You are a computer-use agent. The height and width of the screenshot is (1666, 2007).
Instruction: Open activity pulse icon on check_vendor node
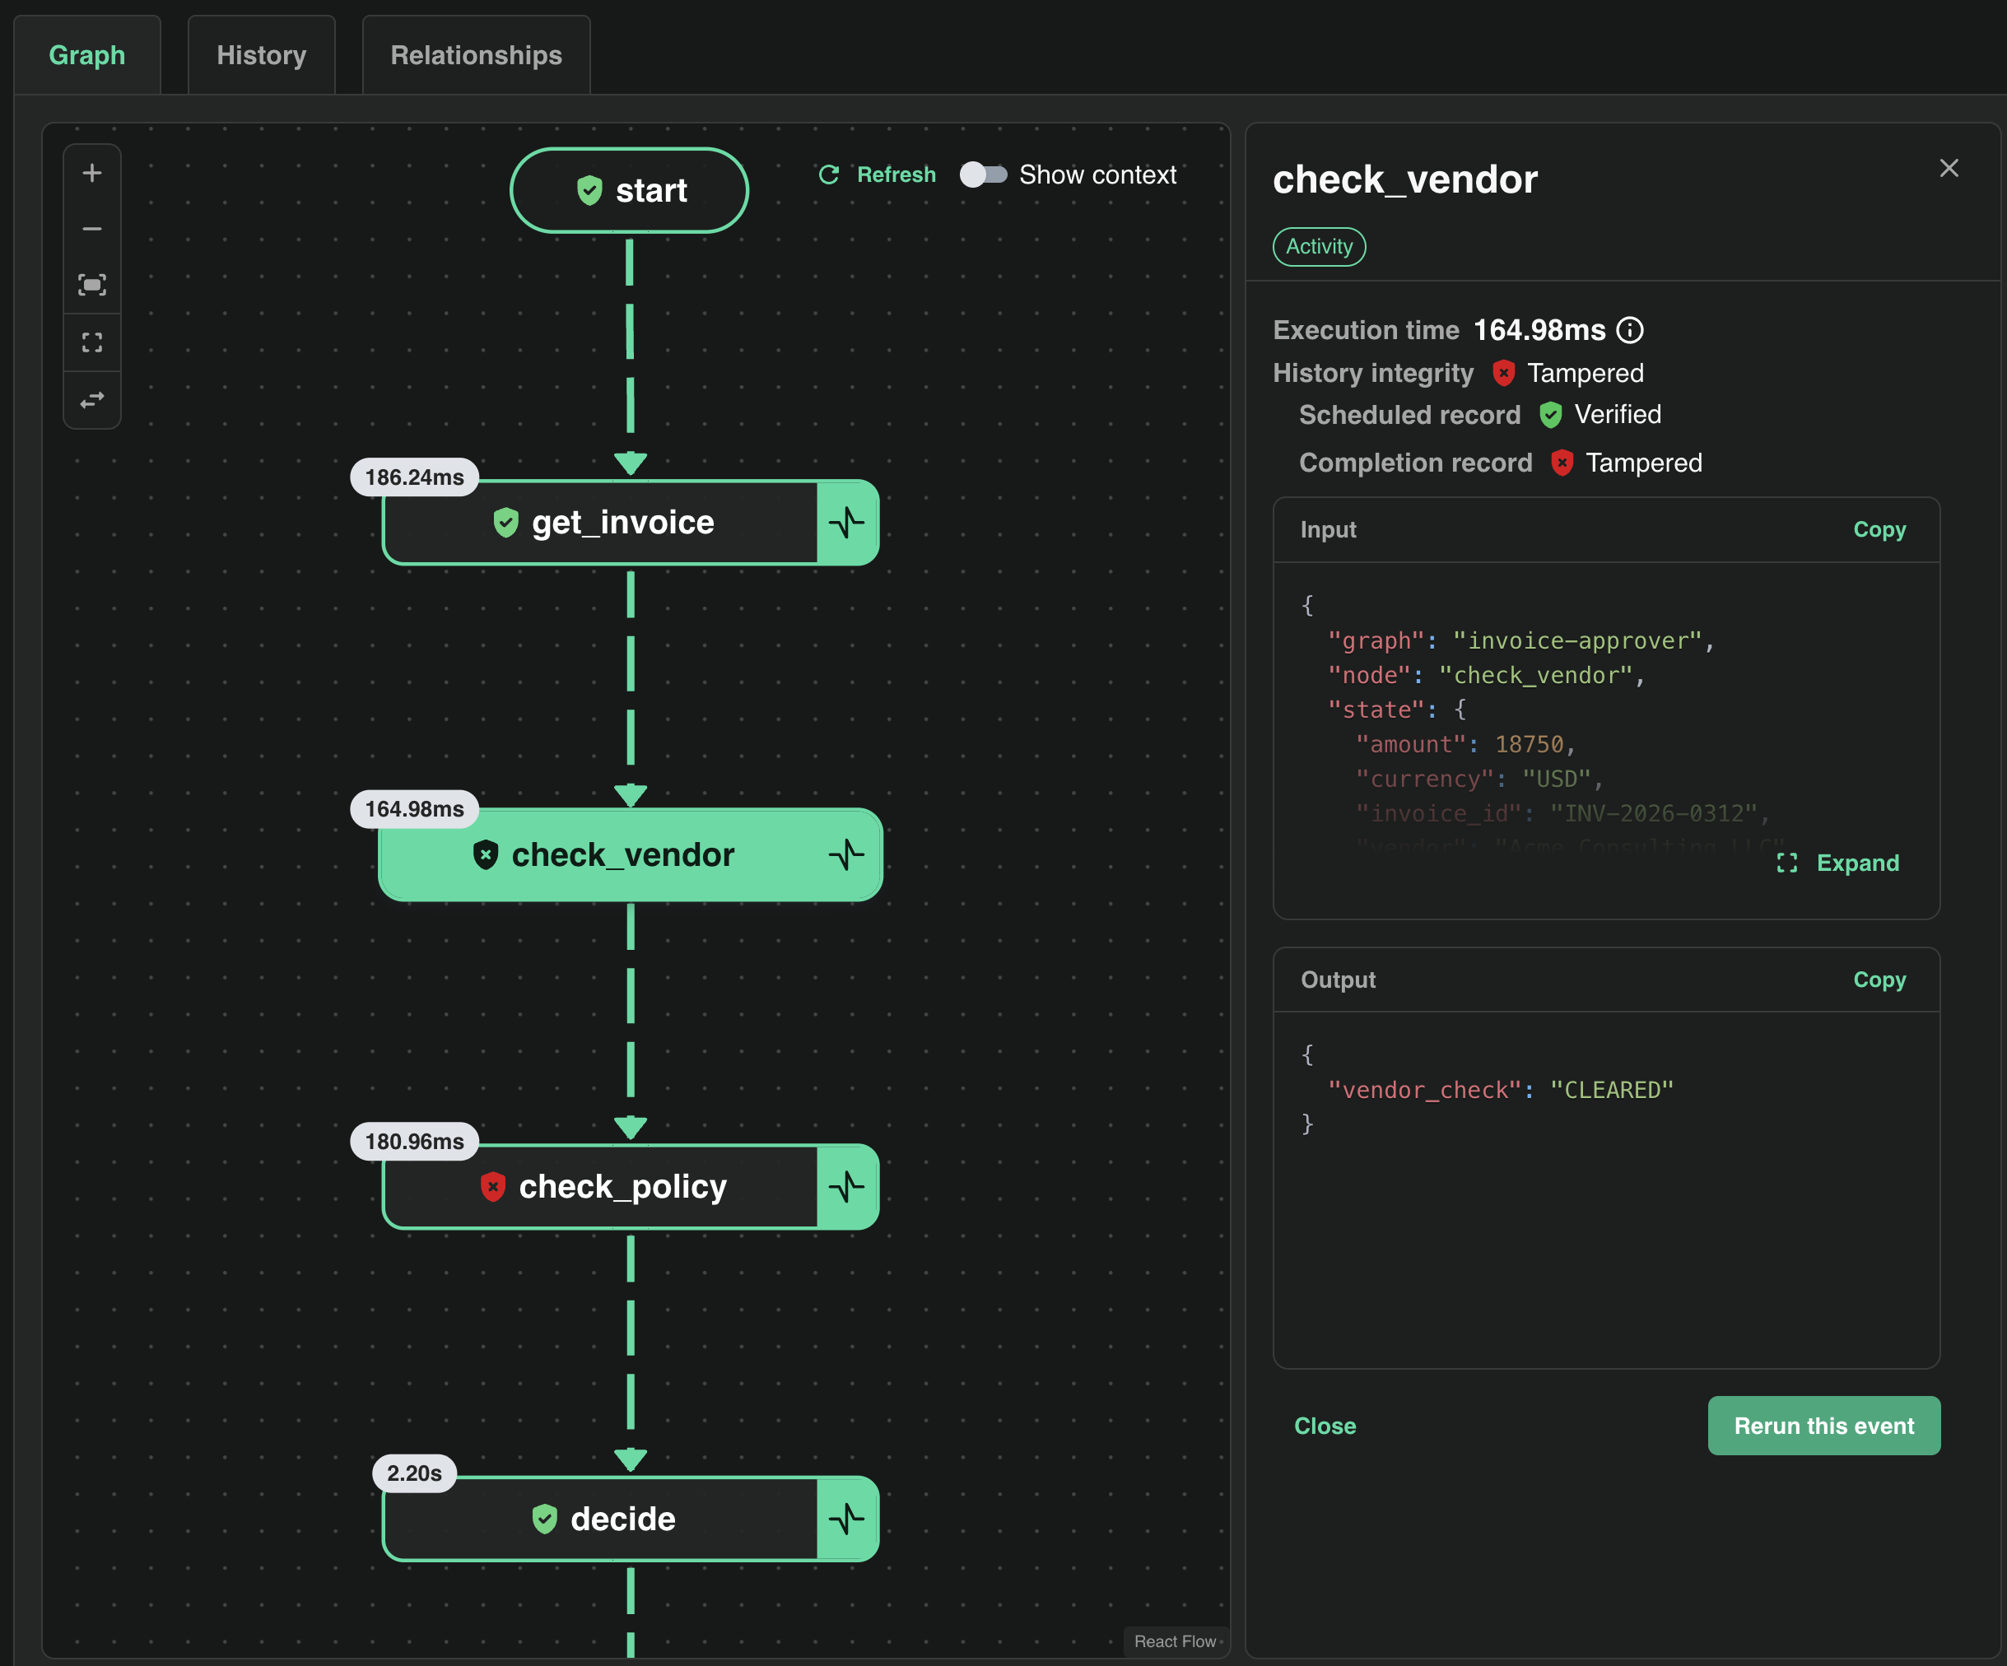847,854
